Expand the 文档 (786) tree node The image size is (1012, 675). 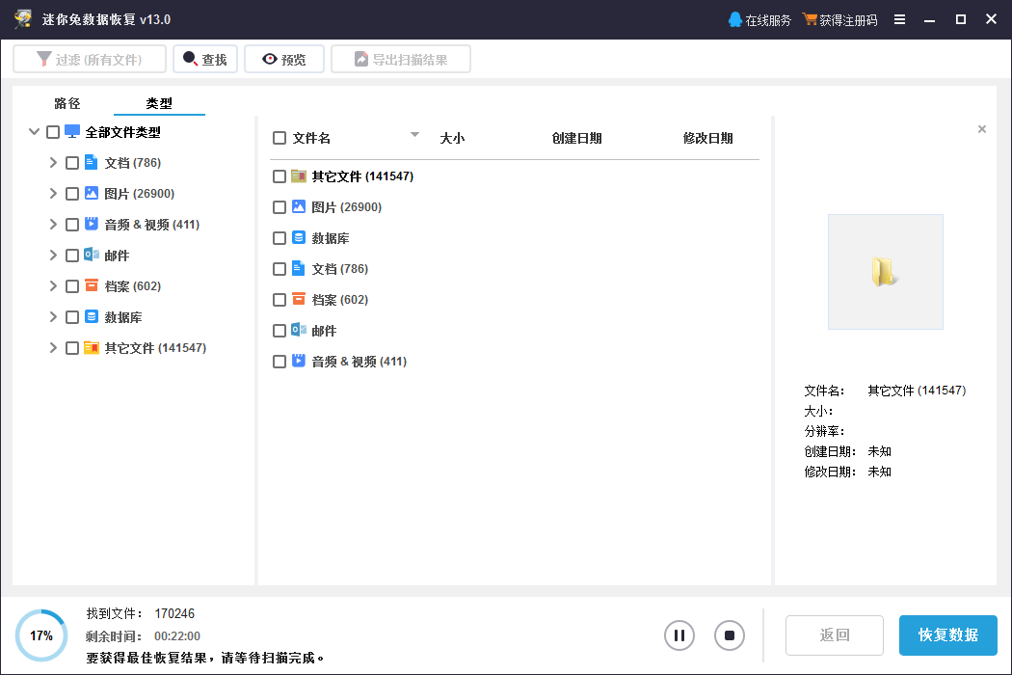pos(53,163)
